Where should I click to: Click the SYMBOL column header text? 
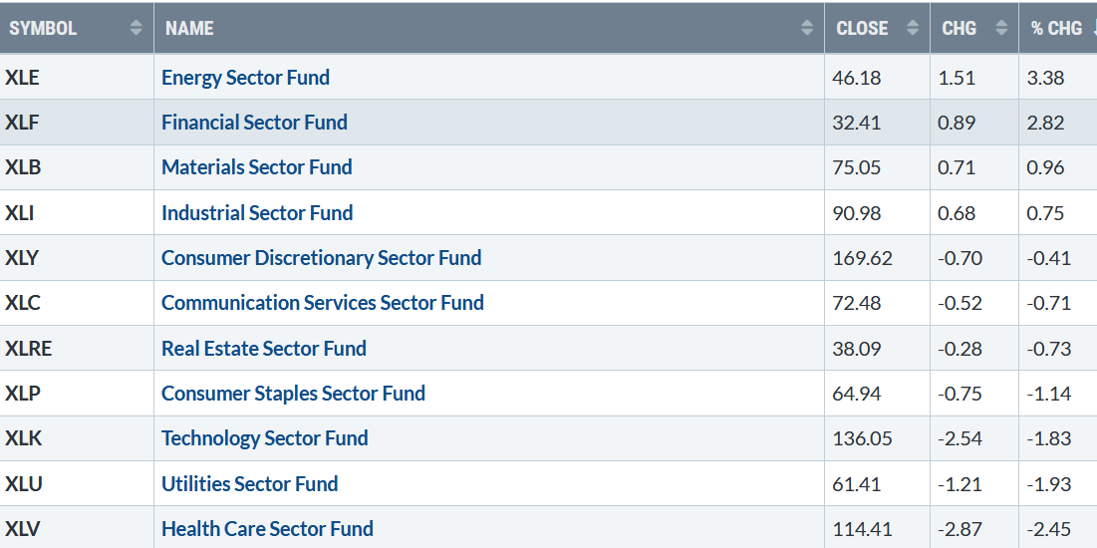coord(43,28)
